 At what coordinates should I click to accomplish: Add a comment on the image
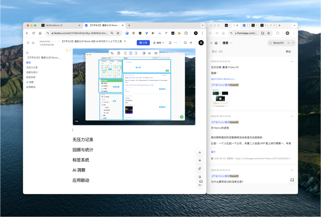point(156,53)
